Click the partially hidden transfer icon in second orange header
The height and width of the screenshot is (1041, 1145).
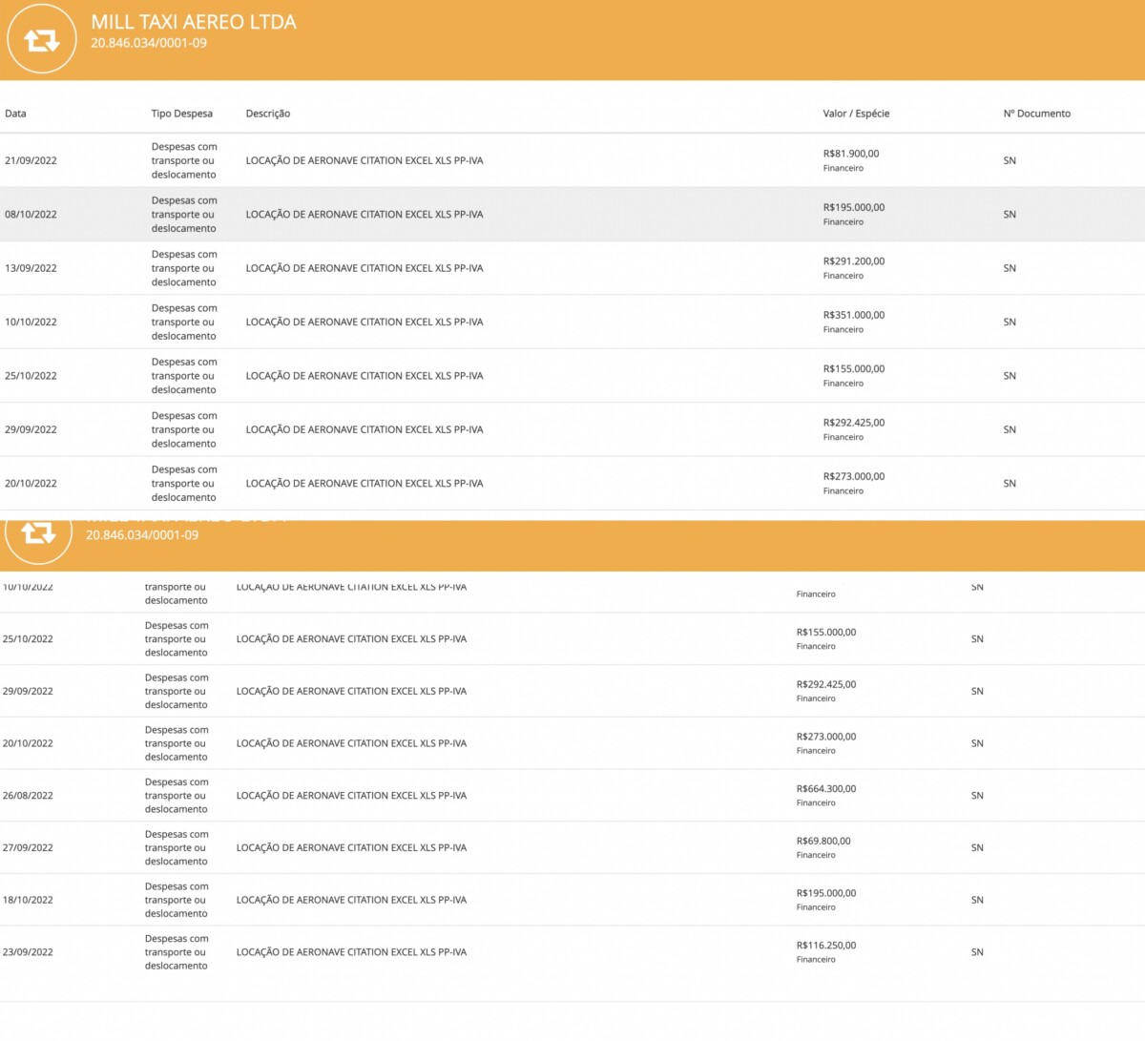(38, 533)
